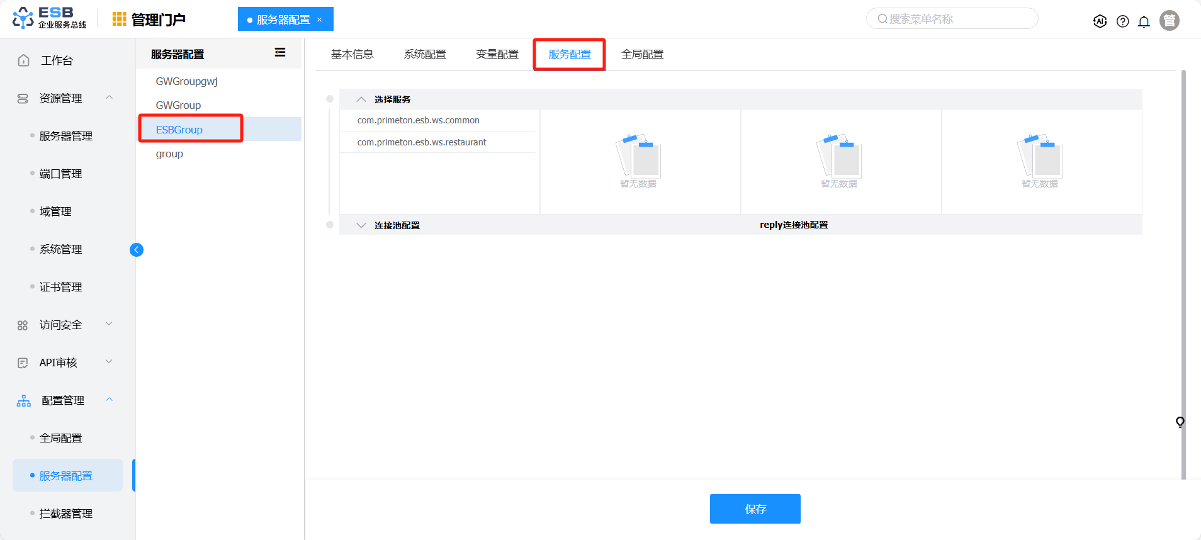Collapse the 选择服务 section
Image resolution: width=1201 pixels, height=540 pixels.
[361, 99]
